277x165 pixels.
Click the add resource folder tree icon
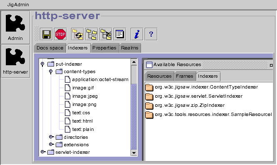point(92,34)
